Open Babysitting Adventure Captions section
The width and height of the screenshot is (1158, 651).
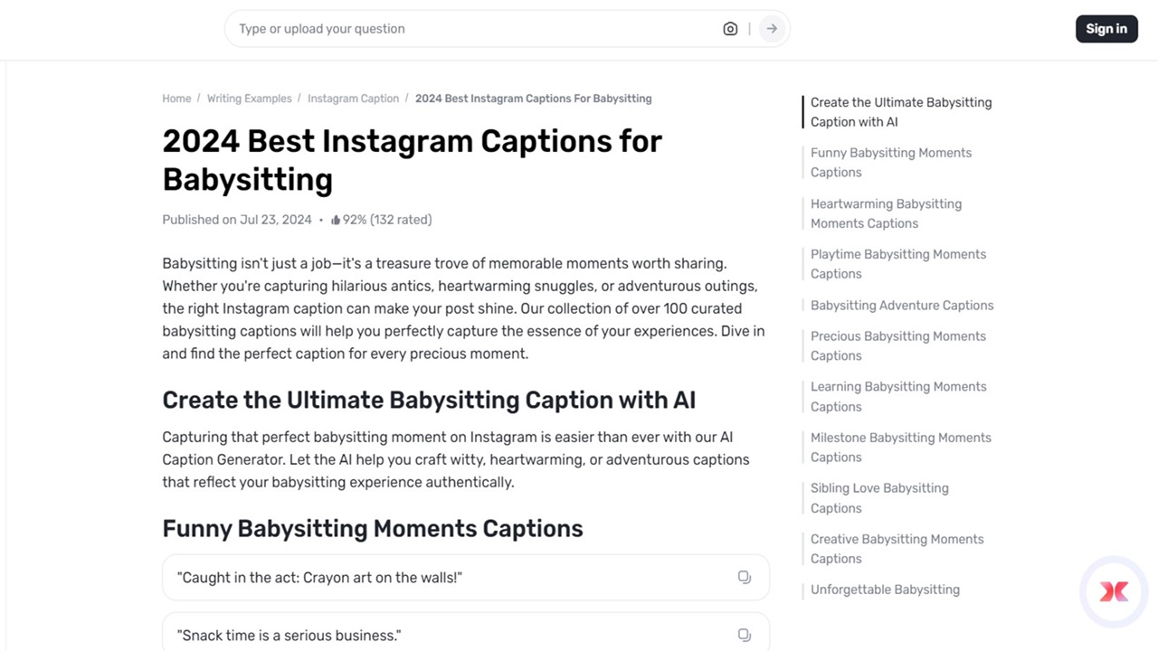point(901,305)
